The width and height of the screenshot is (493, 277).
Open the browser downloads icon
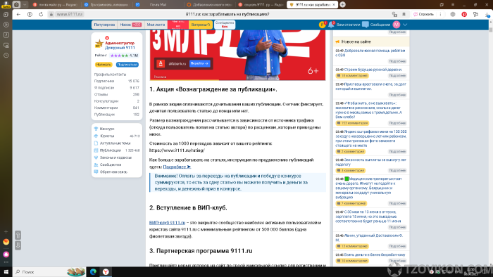[487, 15]
